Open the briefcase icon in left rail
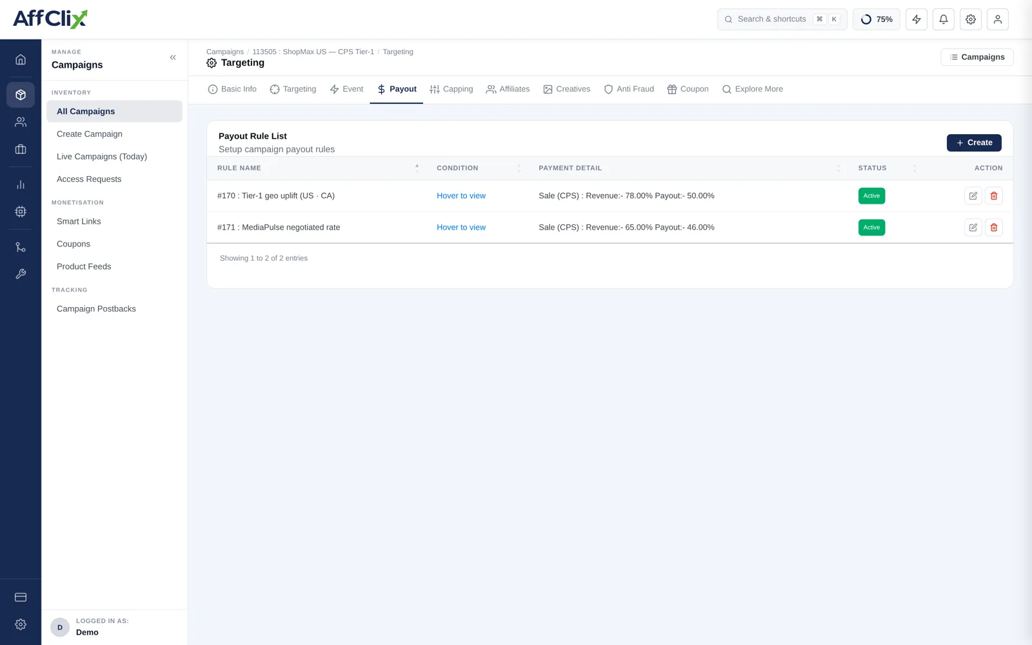Viewport: 1032px width, 645px height. pyautogui.click(x=21, y=149)
